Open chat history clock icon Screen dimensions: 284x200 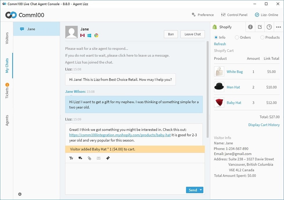coord(269,27)
